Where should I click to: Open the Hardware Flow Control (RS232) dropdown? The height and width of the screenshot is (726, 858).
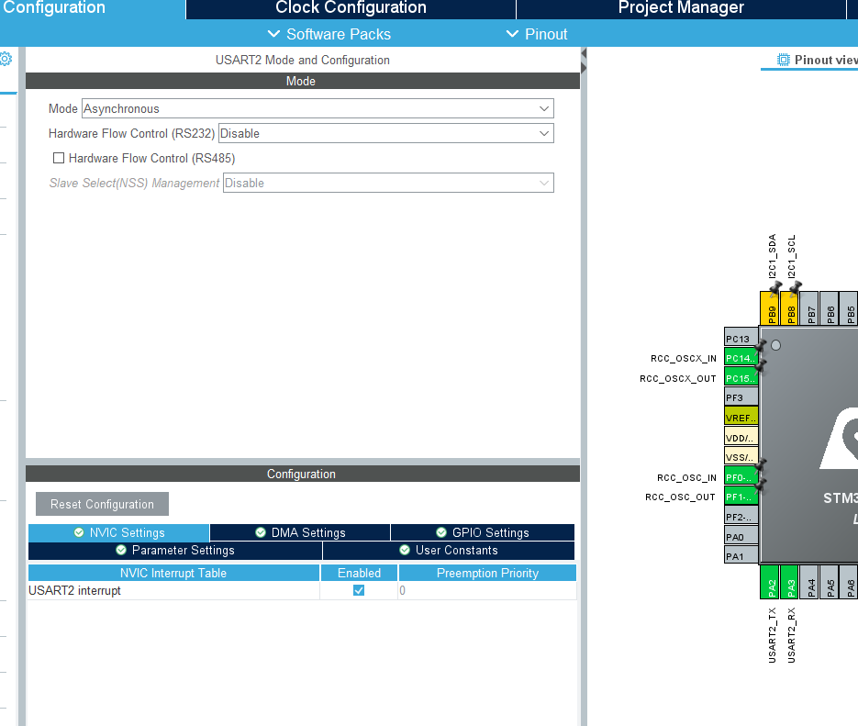[387, 132]
